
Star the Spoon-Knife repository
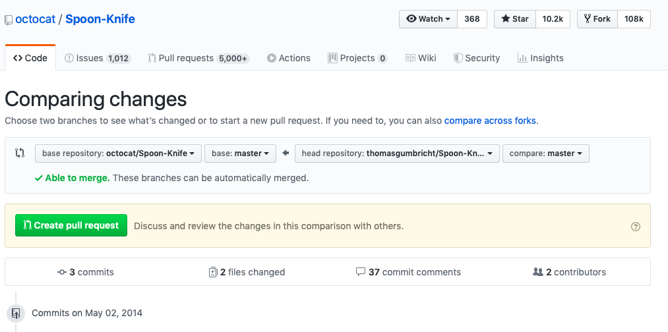[515, 19]
